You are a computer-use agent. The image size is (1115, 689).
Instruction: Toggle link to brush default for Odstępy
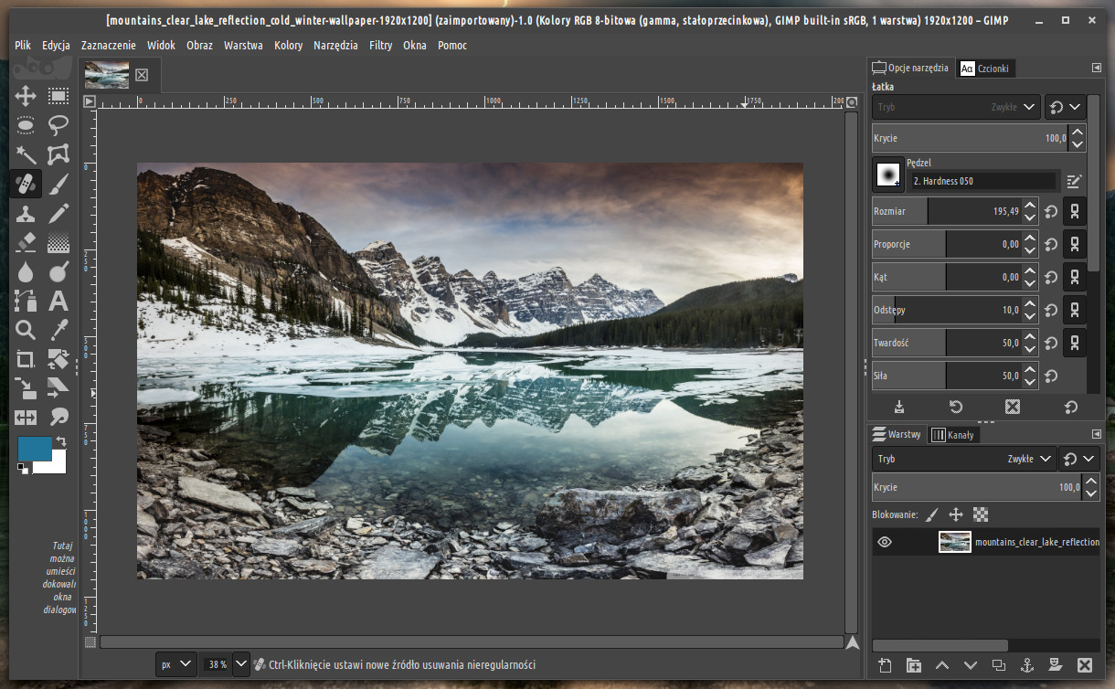pyautogui.click(x=1076, y=310)
